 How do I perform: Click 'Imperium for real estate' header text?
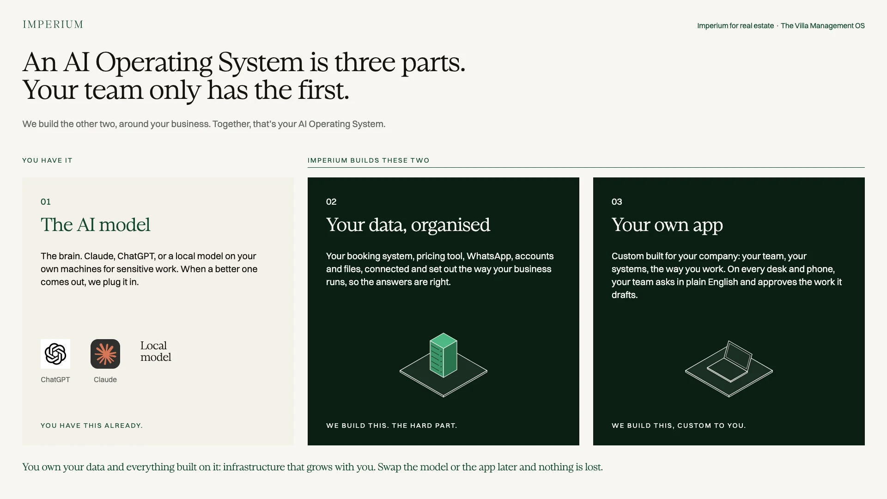click(735, 26)
